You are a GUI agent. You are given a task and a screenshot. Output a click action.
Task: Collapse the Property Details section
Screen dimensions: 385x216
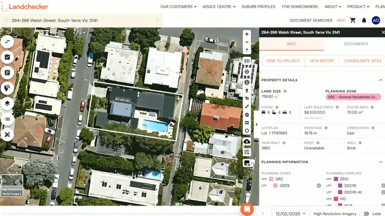pyautogui.click(x=380, y=80)
